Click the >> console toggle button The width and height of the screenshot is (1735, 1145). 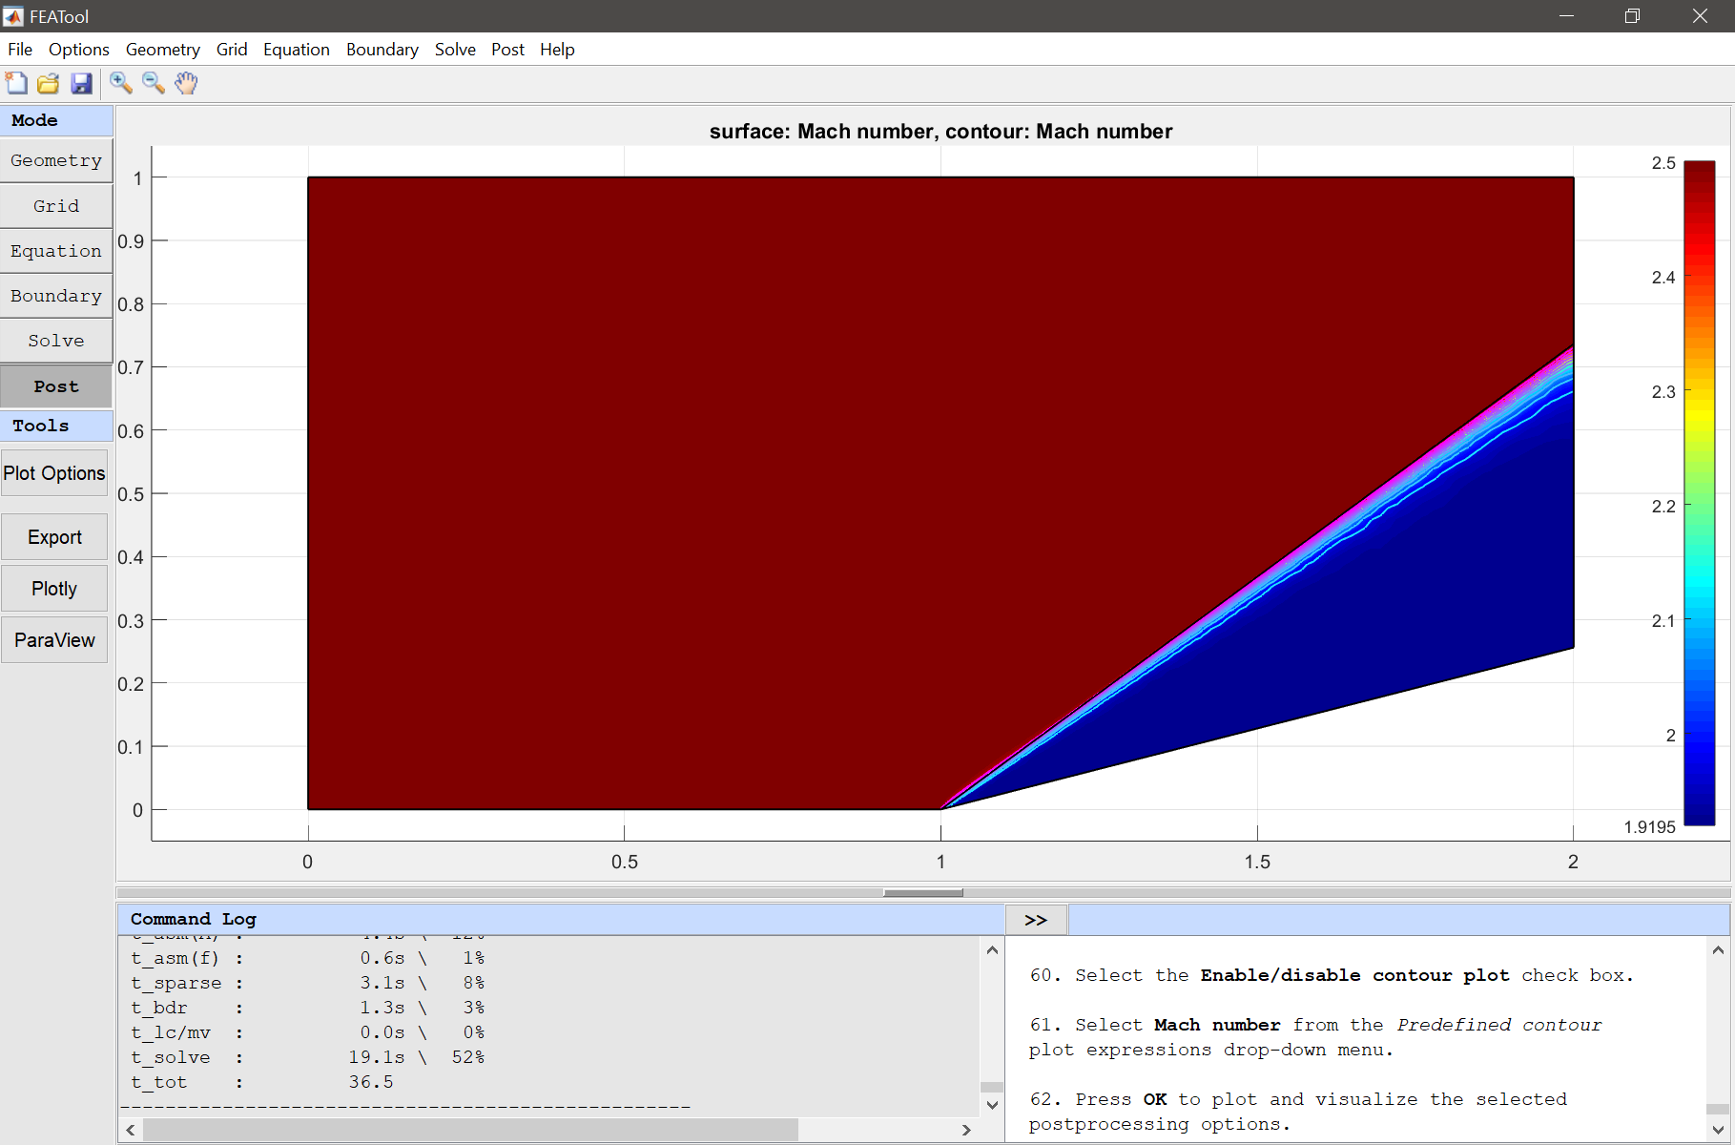tap(1036, 920)
